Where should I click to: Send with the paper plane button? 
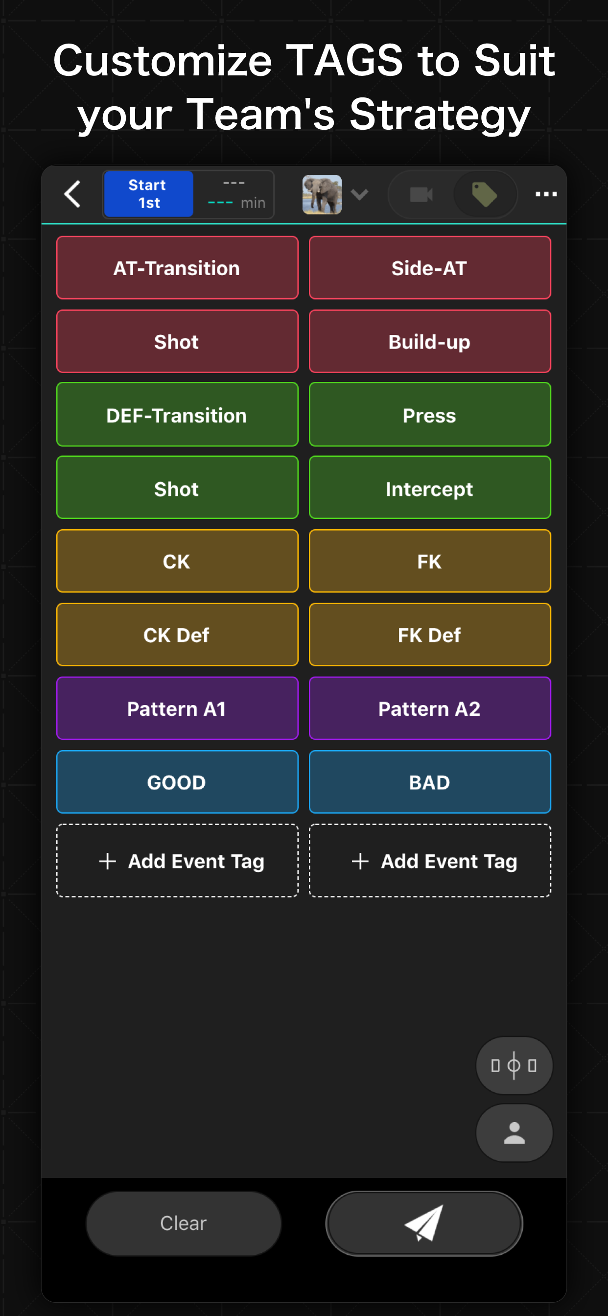point(423,1223)
